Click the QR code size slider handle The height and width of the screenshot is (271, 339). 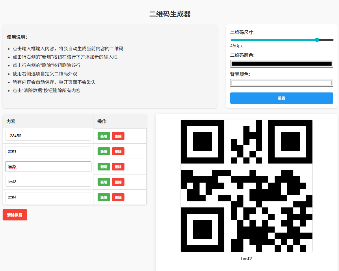pyautogui.click(x=317, y=40)
